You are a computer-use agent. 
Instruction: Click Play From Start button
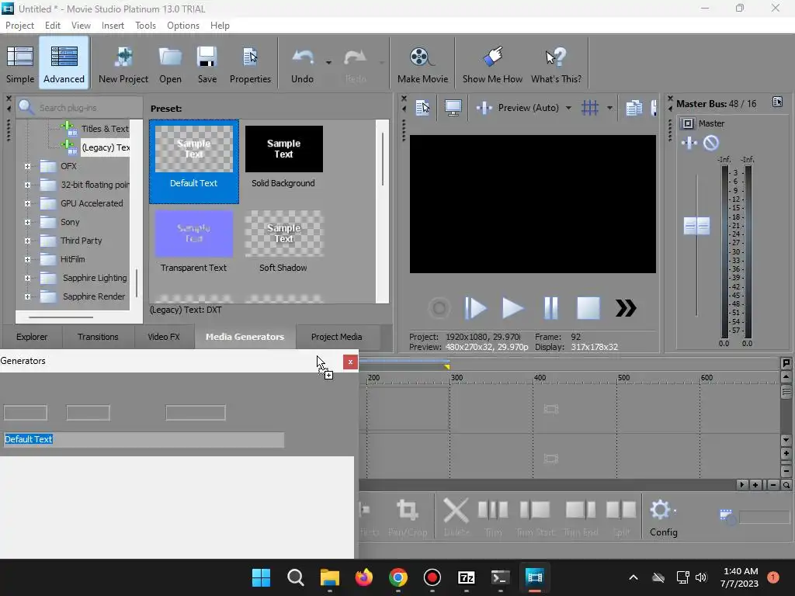(x=476, y=308)
